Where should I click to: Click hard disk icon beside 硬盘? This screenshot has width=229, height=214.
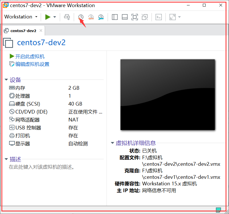pyautogui.click(x=12, y=104)
